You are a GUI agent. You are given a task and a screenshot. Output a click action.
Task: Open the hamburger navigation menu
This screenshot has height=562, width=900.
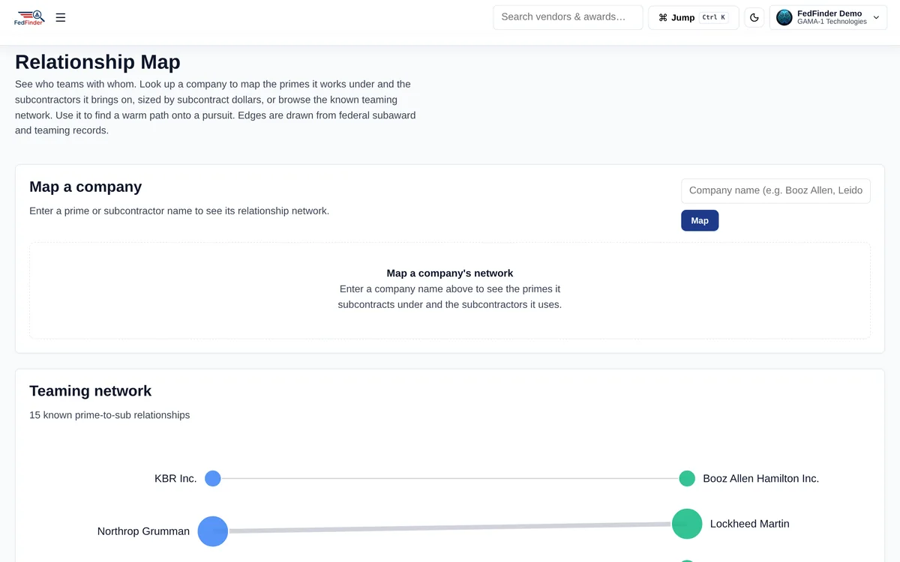(x=61, y=17)
